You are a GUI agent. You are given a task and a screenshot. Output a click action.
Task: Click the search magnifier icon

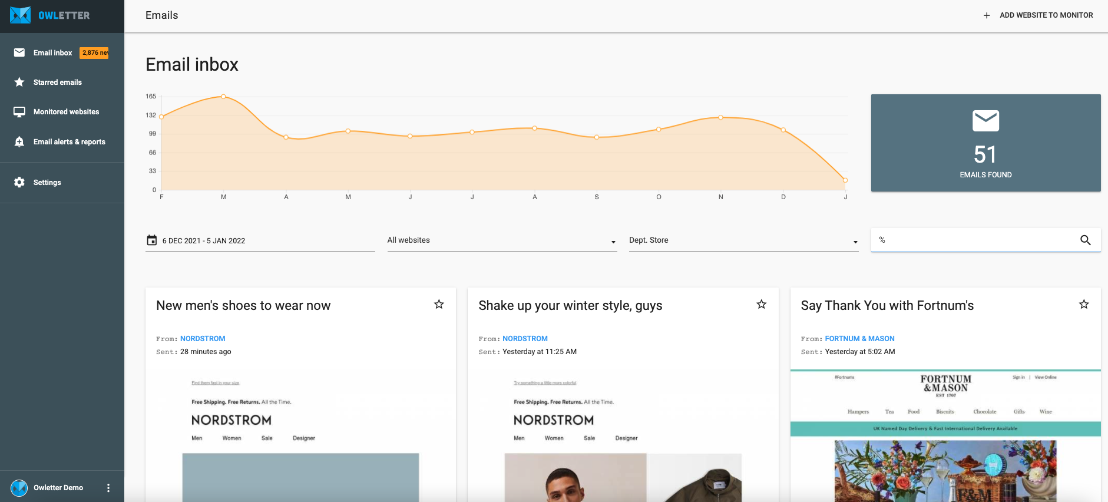pos(1085,240)
